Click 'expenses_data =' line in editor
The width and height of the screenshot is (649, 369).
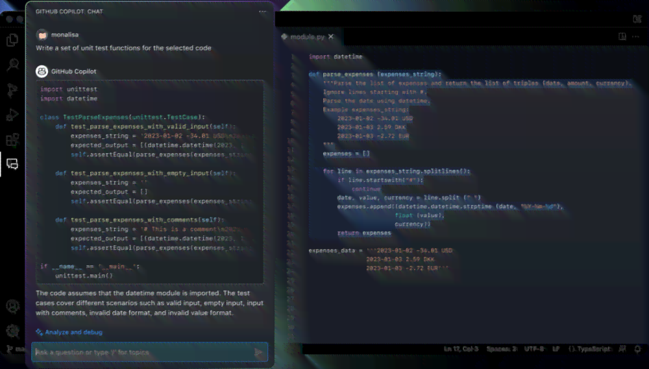[x=381, y=251]
